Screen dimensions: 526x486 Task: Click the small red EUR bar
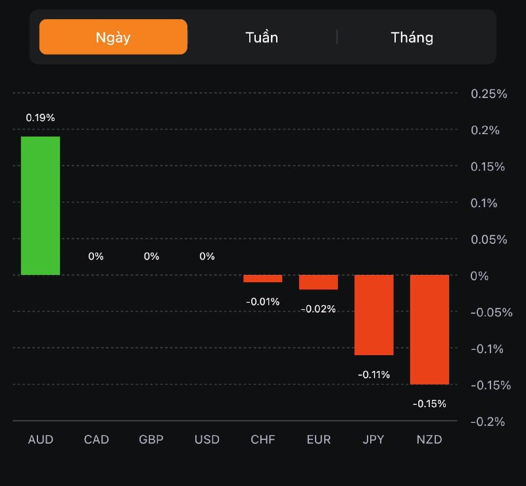tap(318, 282)
